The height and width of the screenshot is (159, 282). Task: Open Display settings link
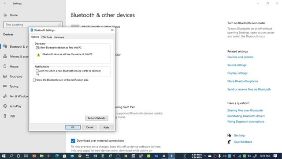237,73
